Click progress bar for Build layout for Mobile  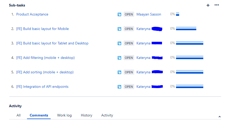(186, 28)
